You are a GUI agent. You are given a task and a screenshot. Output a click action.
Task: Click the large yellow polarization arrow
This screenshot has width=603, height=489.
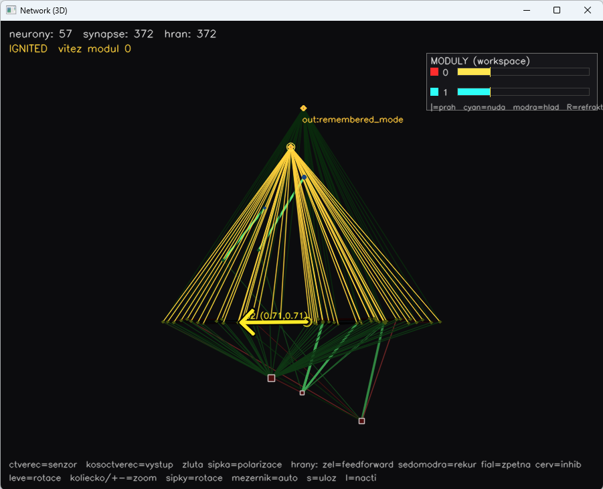point(274,322)
